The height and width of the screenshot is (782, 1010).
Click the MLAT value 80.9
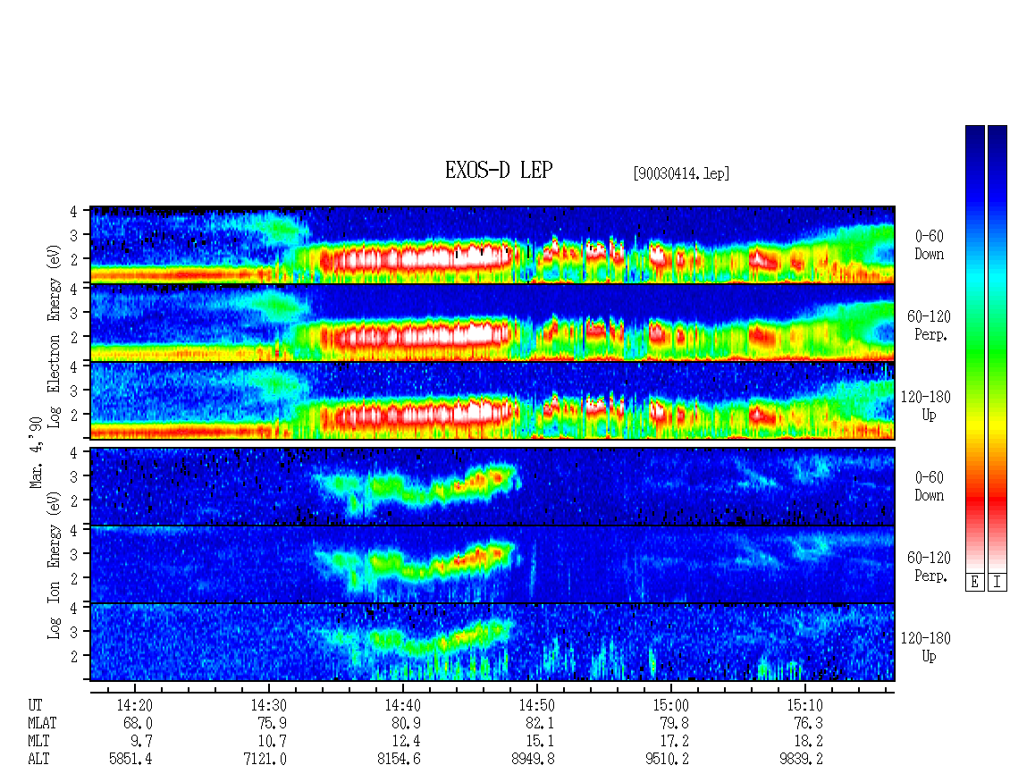[x=406, y=723]
